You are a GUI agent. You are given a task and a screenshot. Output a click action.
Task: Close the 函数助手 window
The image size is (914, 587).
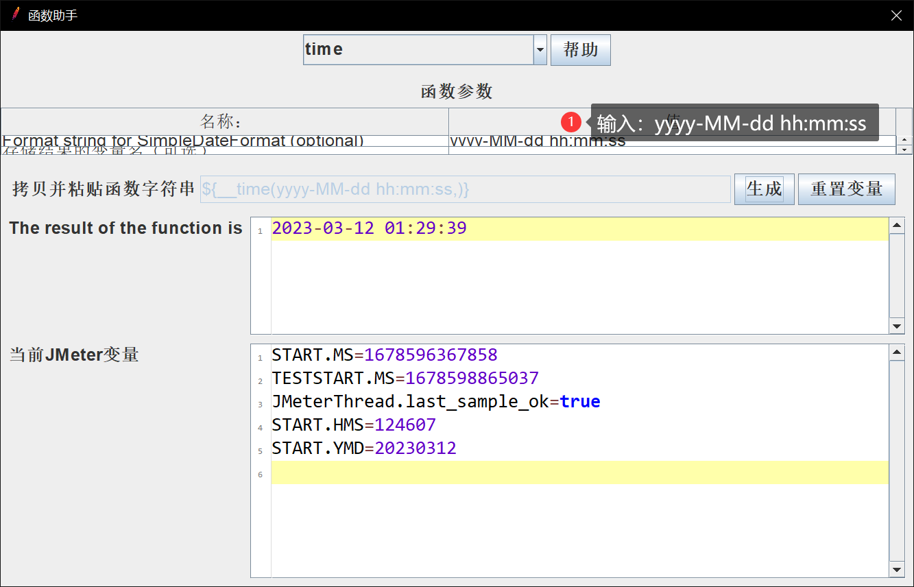896,15
